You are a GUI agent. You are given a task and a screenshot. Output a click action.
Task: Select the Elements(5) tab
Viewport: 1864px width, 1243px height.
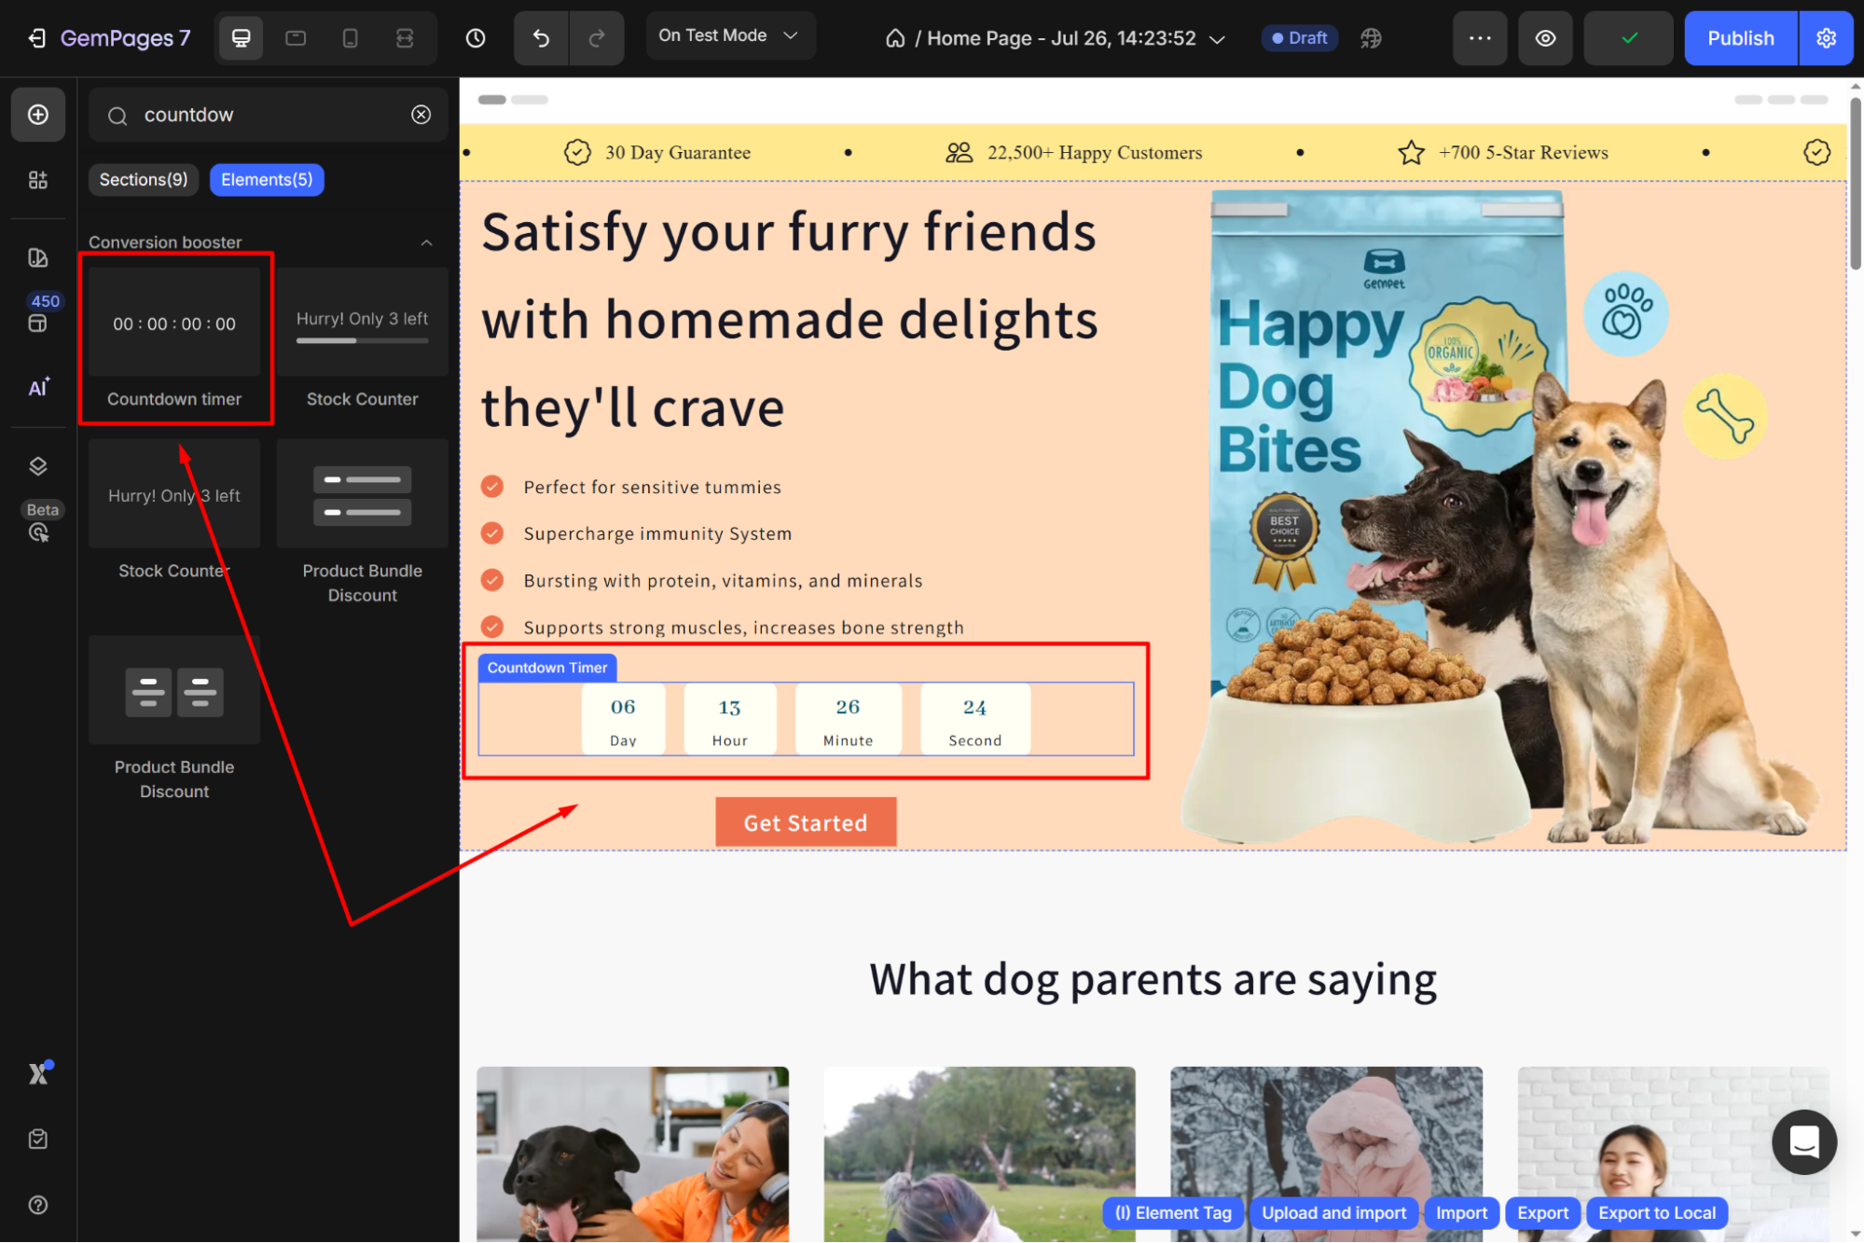267,179
